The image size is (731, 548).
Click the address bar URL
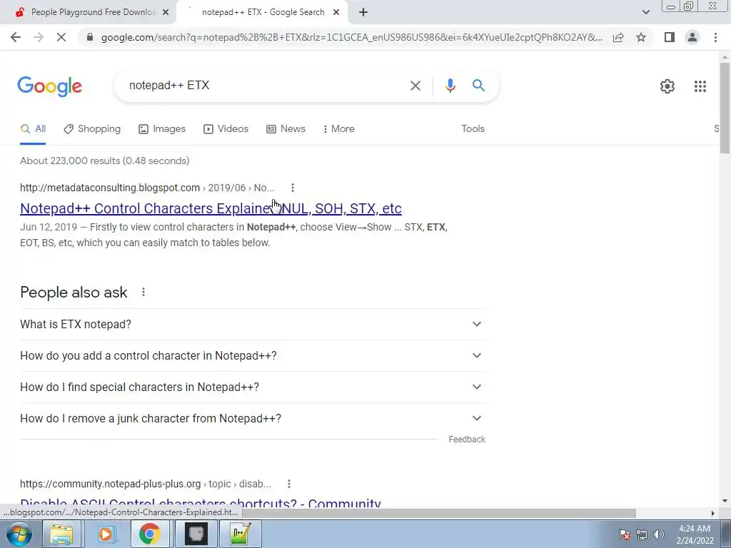click(352, 37)
